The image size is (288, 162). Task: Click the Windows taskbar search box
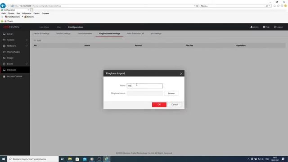33,159
